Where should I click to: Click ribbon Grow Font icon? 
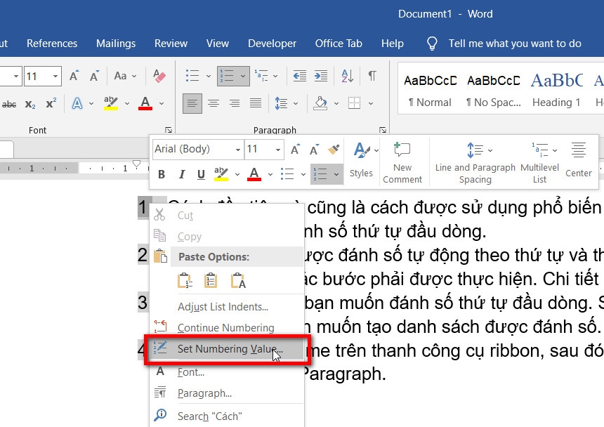(x=74, y=76)
